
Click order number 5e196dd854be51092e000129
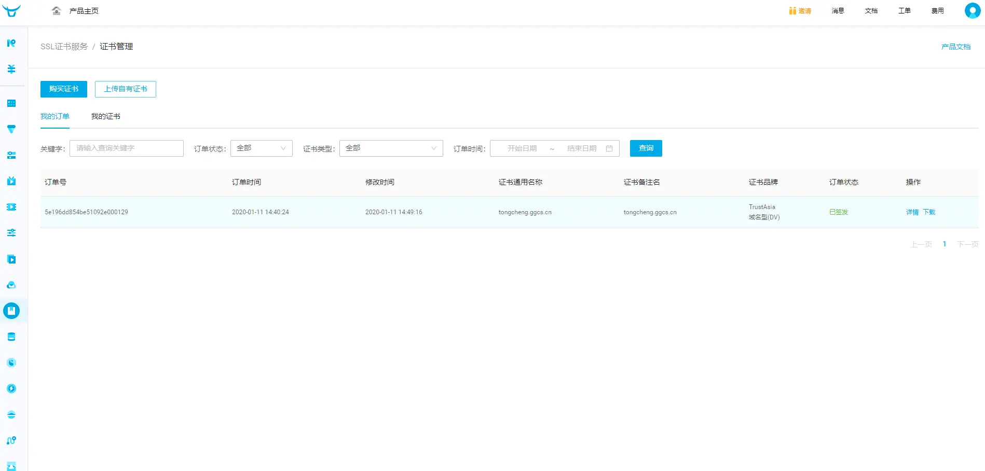[86, 212]
